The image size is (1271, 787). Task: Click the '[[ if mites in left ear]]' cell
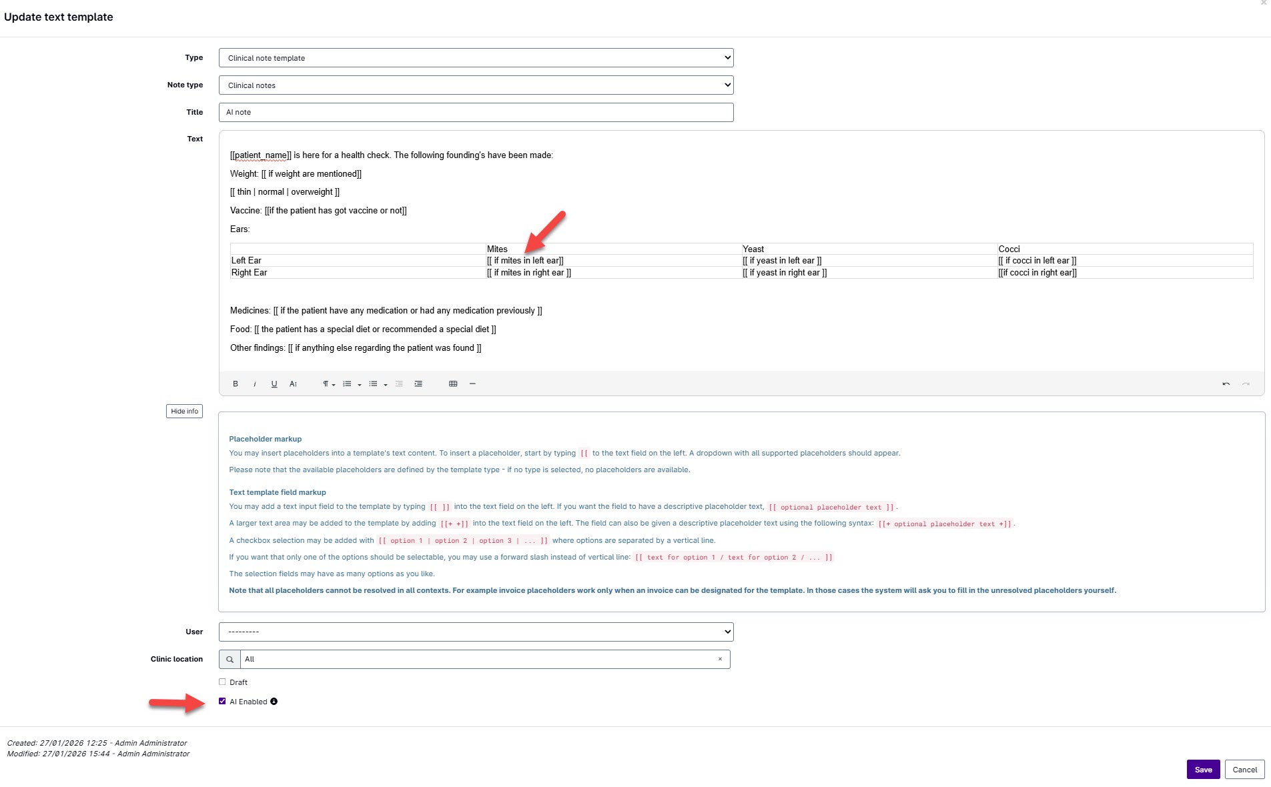[614, 261]
